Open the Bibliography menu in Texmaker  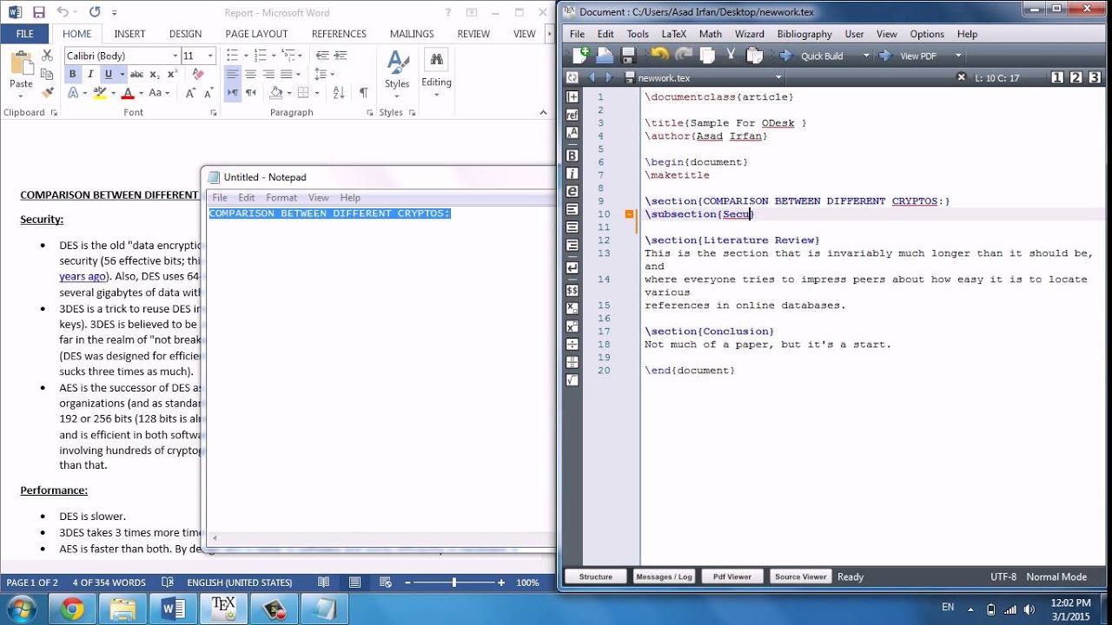tap(804, 34)
